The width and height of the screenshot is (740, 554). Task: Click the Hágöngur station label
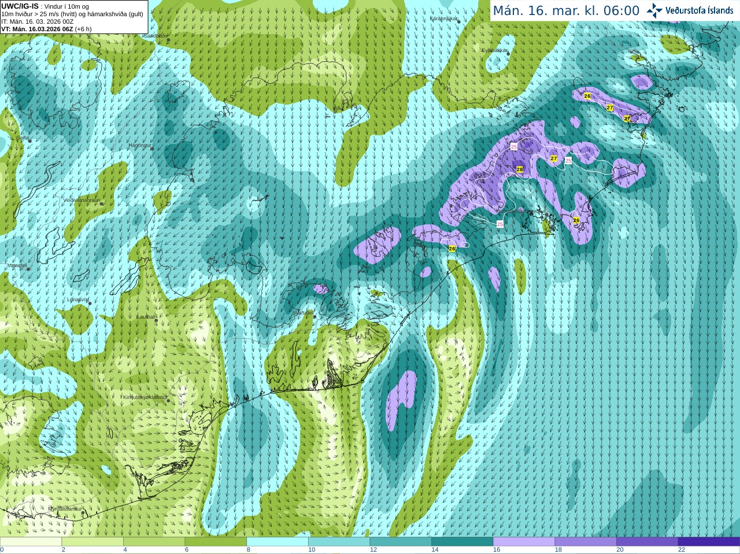tap(139, 145)
